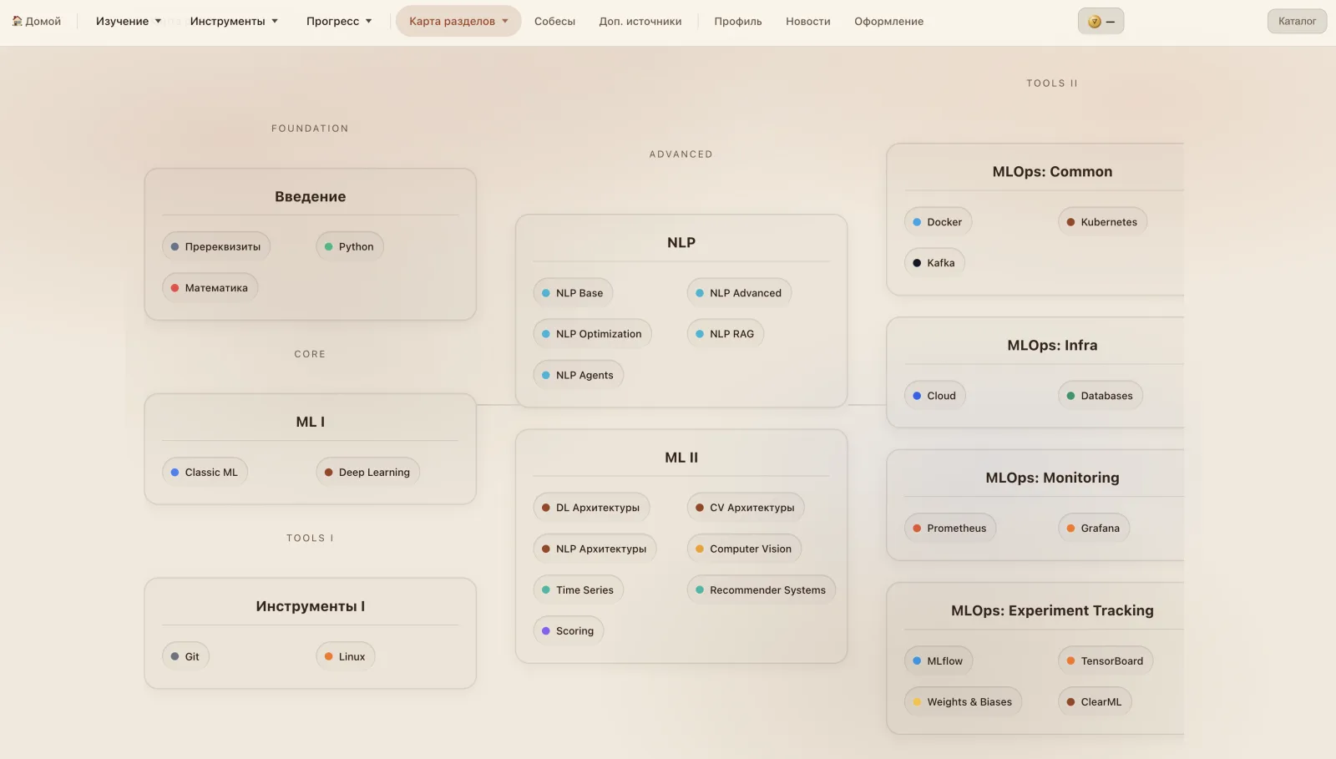Select the Databases chip
The image size is (1336, 759).
click(1101, 395)
